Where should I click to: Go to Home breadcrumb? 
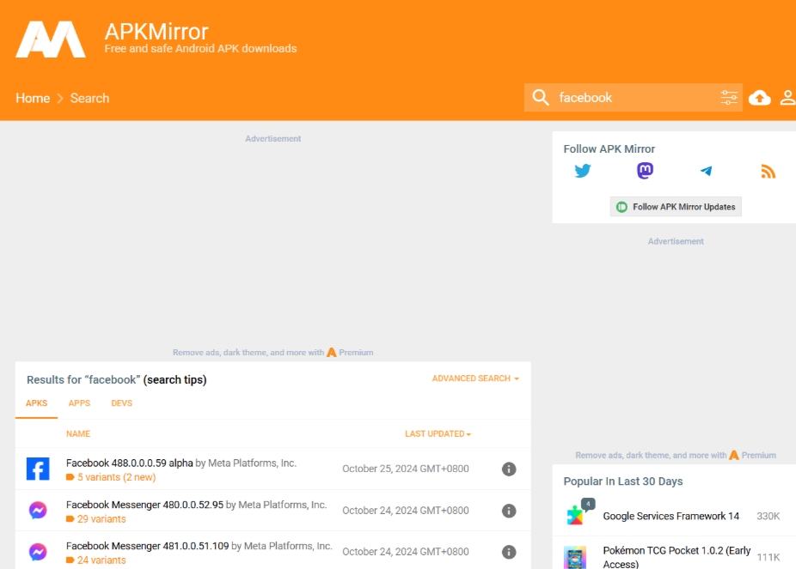point(33,99)
